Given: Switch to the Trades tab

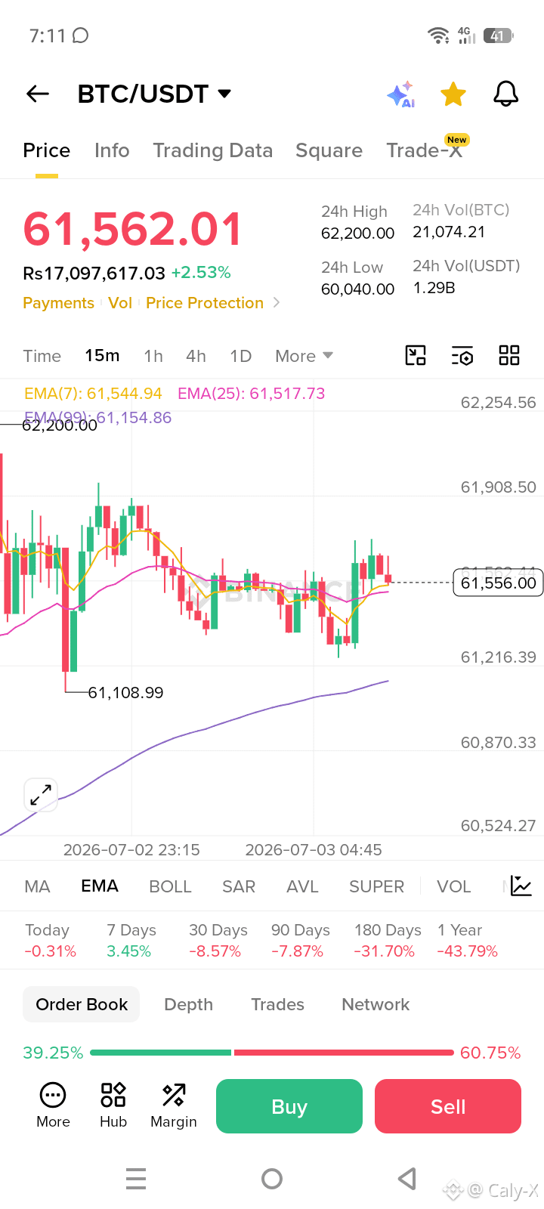Looking at the screenshot, I should [x=277, y=1004].
